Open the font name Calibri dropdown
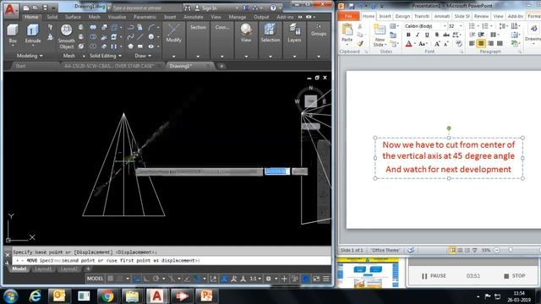Screen dimensions: 541x304 point(445,26)
